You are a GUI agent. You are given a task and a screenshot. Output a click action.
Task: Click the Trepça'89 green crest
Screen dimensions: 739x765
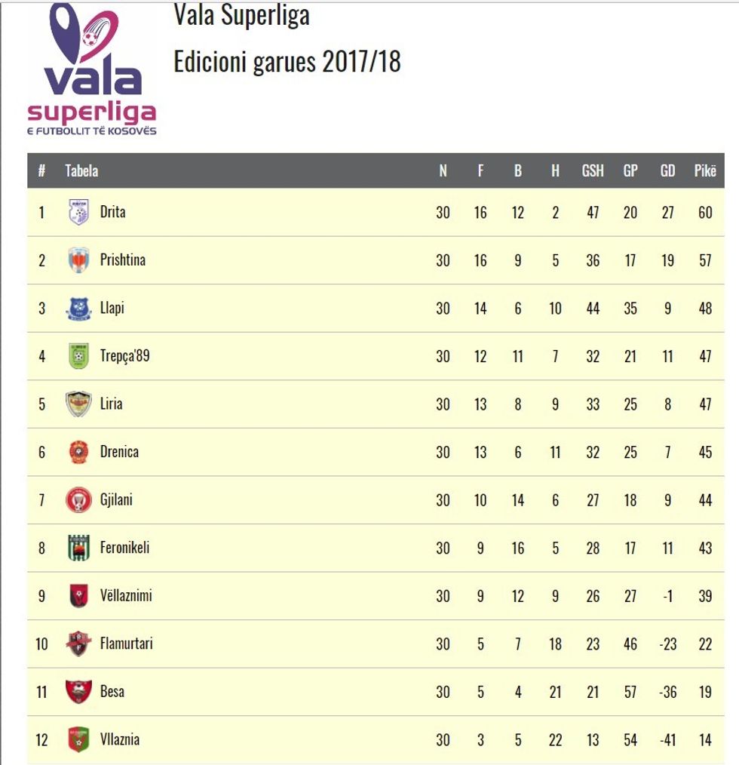[x=78, y=356]
